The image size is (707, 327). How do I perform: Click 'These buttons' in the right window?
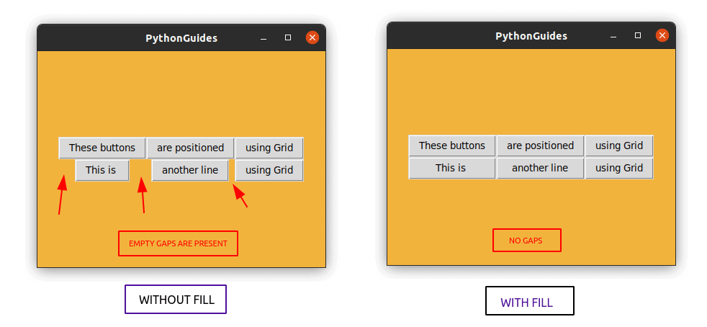452,145
